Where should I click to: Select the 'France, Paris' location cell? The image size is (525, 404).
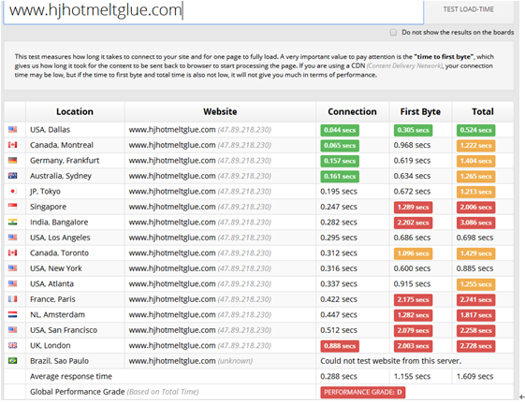(75, 299)
